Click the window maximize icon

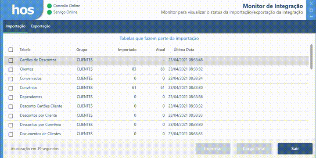(x=311, y=10)
